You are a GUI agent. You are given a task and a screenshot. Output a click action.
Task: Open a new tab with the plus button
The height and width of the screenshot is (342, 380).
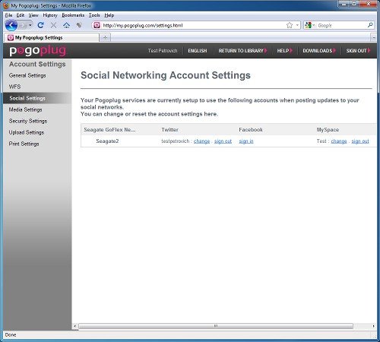105,38
